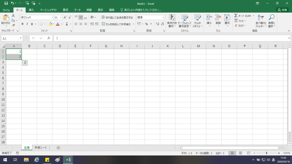Open the fill color arrow menu
Image resolution: width=292 pixels, height=164 pixels.
(54, 24)
